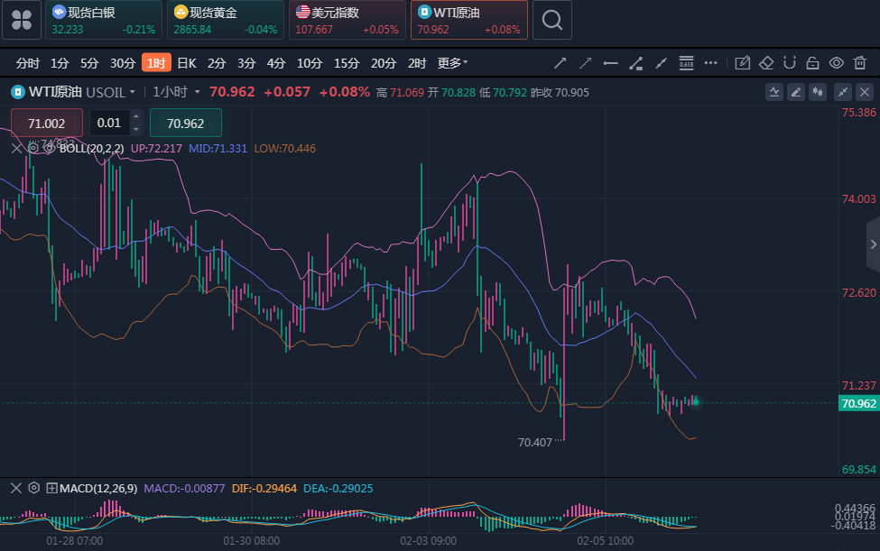Toggle the magnet snap mode

[790, 63]
